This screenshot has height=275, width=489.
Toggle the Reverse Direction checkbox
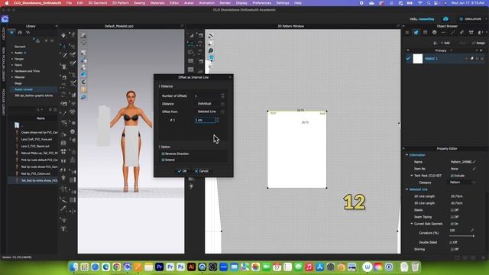tap(163, 154)
